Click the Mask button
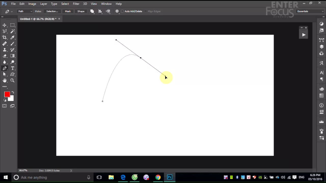This screenshot has height=183, width=326. 68,11
